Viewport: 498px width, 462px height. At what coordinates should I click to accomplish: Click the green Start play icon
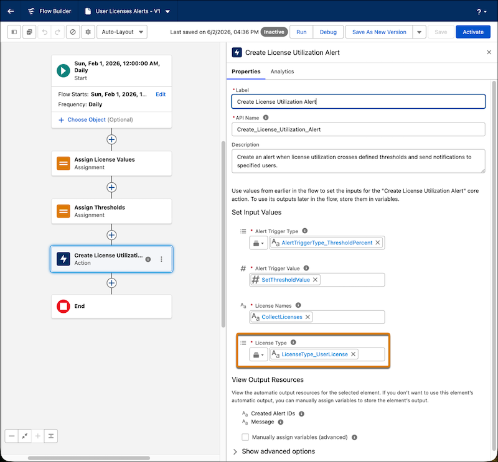(63, 70)
